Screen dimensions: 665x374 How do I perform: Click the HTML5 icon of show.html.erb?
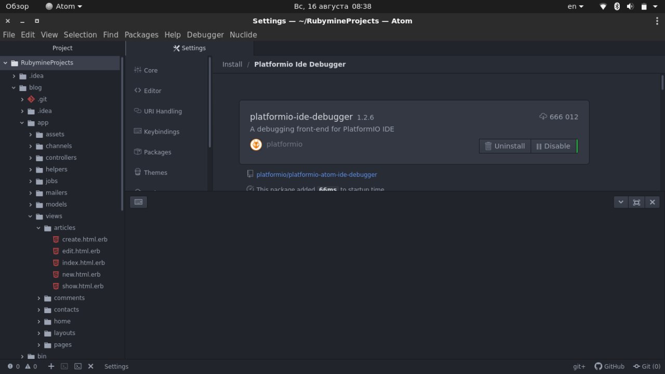pyautogui.click(x=56, y=286)
